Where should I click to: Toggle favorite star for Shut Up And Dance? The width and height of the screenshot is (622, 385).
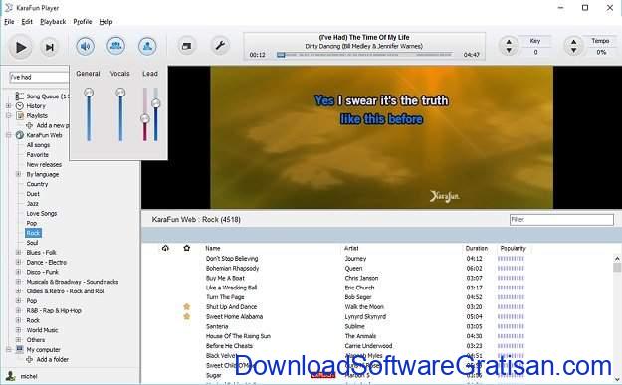(186, 306)
